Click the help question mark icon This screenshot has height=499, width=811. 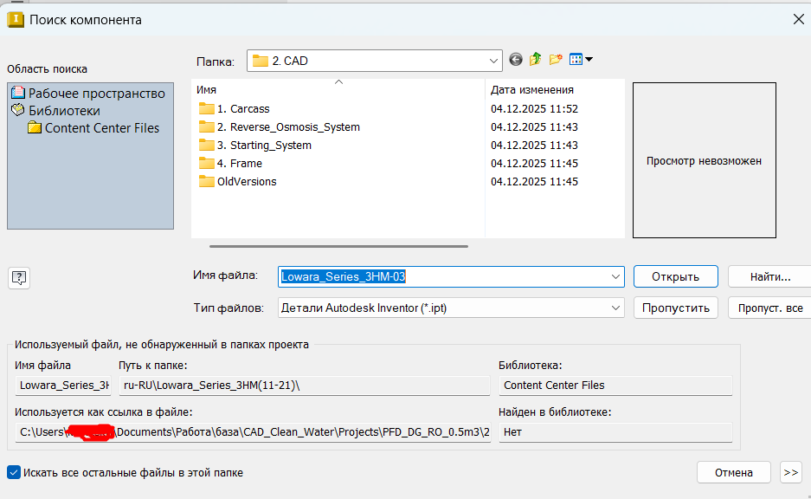19,278
